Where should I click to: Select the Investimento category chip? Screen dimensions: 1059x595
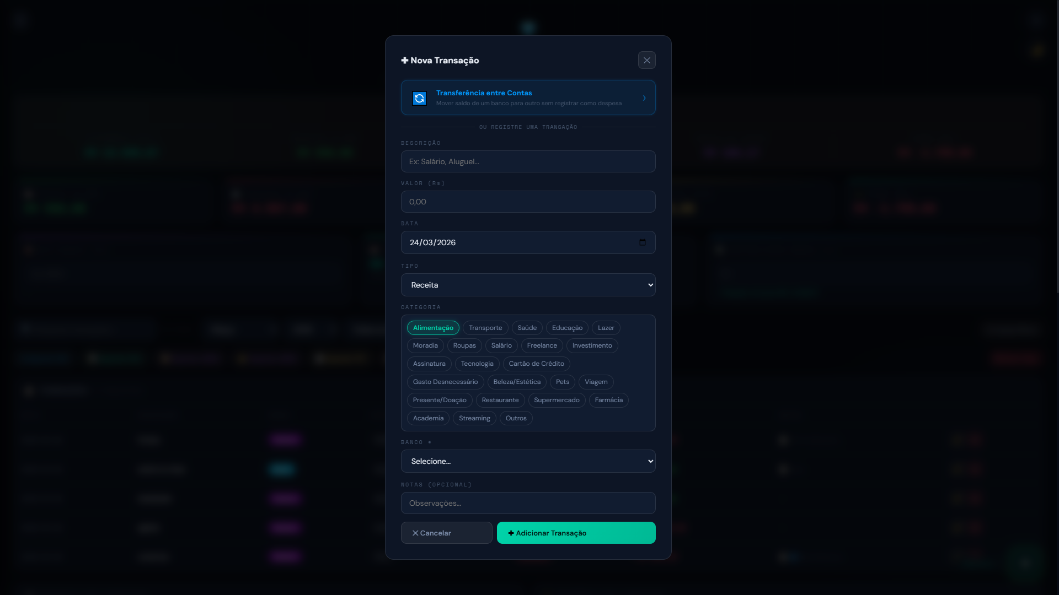point(592,345)
